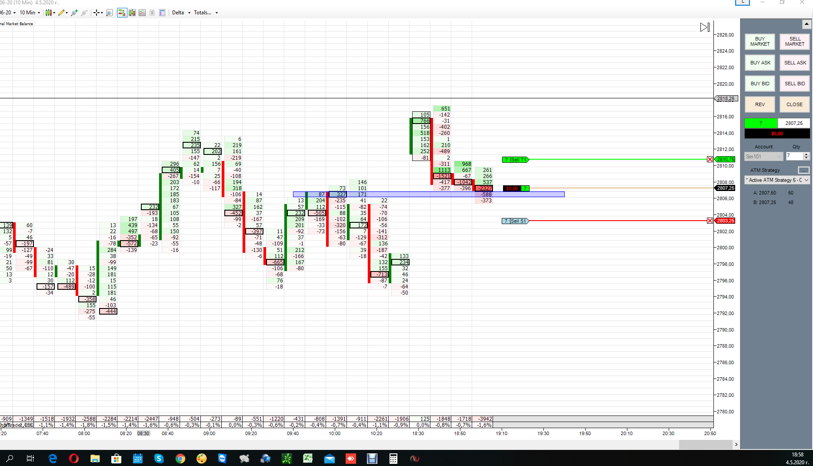Click the BUY ASK button

click(760, 63)
